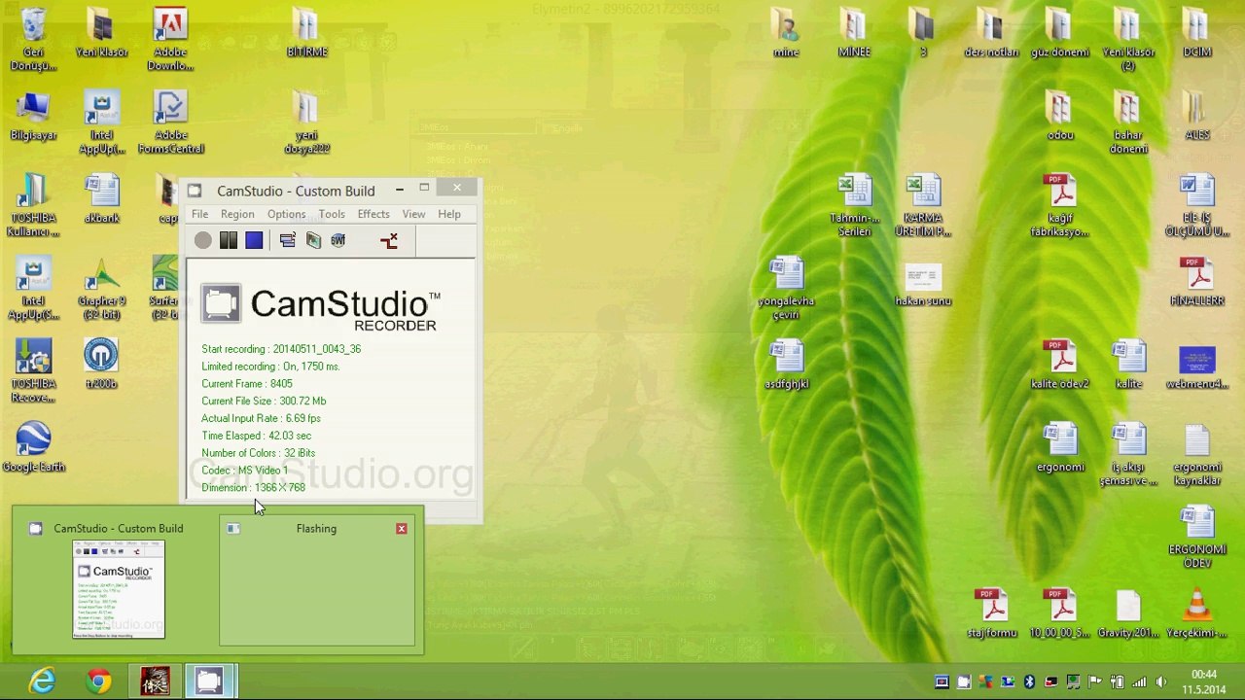Screen dimensions: 1245x700
Task: Launch Internet Explorer from the taskbar
Action: [42, 682]
